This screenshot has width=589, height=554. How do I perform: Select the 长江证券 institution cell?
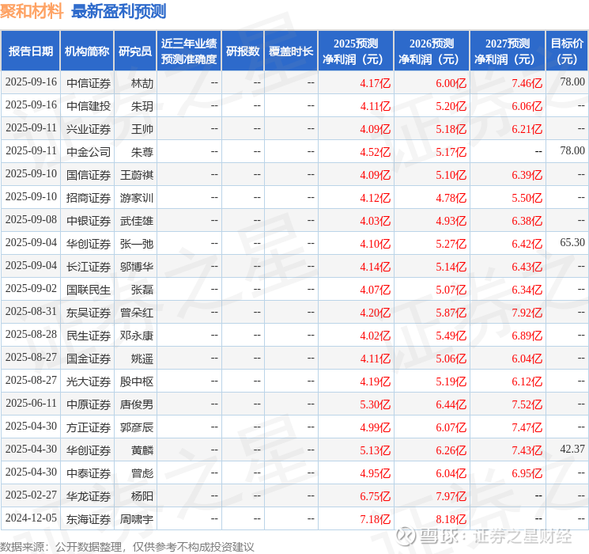coord(89,267)
